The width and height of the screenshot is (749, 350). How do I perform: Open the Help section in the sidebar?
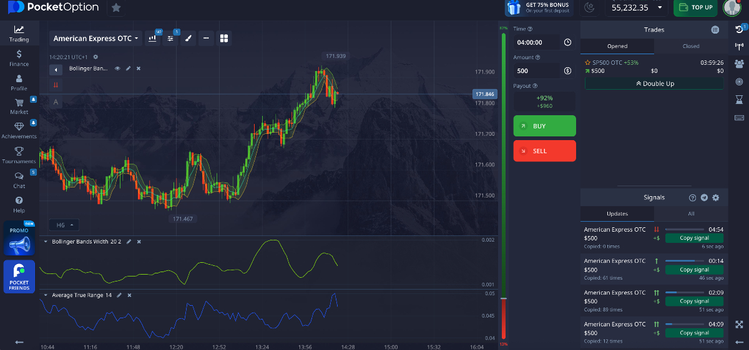19,204
